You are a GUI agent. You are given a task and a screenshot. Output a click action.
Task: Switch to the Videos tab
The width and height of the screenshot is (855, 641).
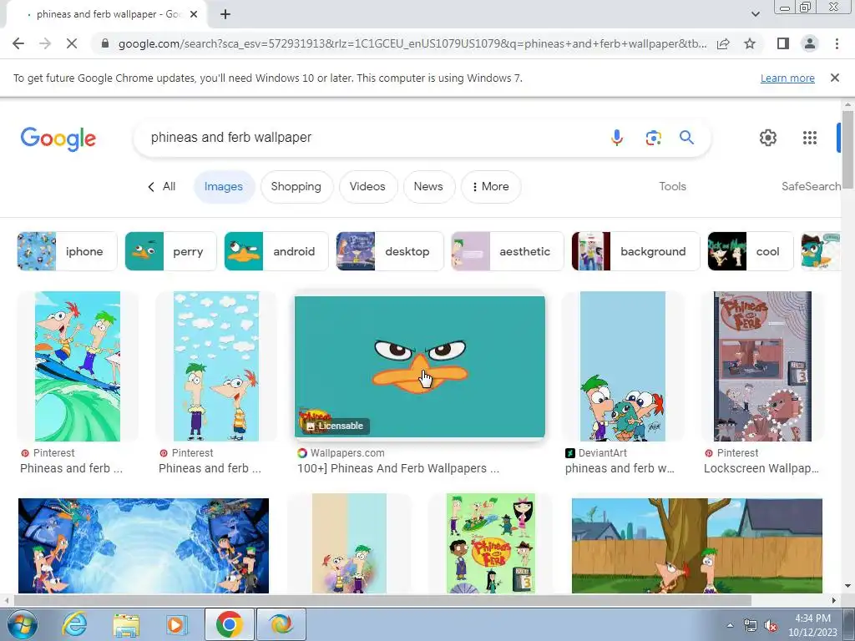point(367,186)
